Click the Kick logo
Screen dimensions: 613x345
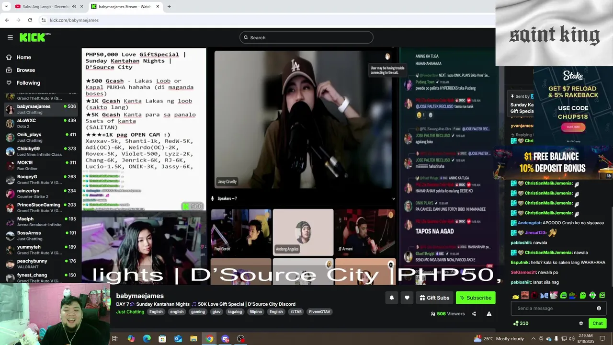point(34,37)
